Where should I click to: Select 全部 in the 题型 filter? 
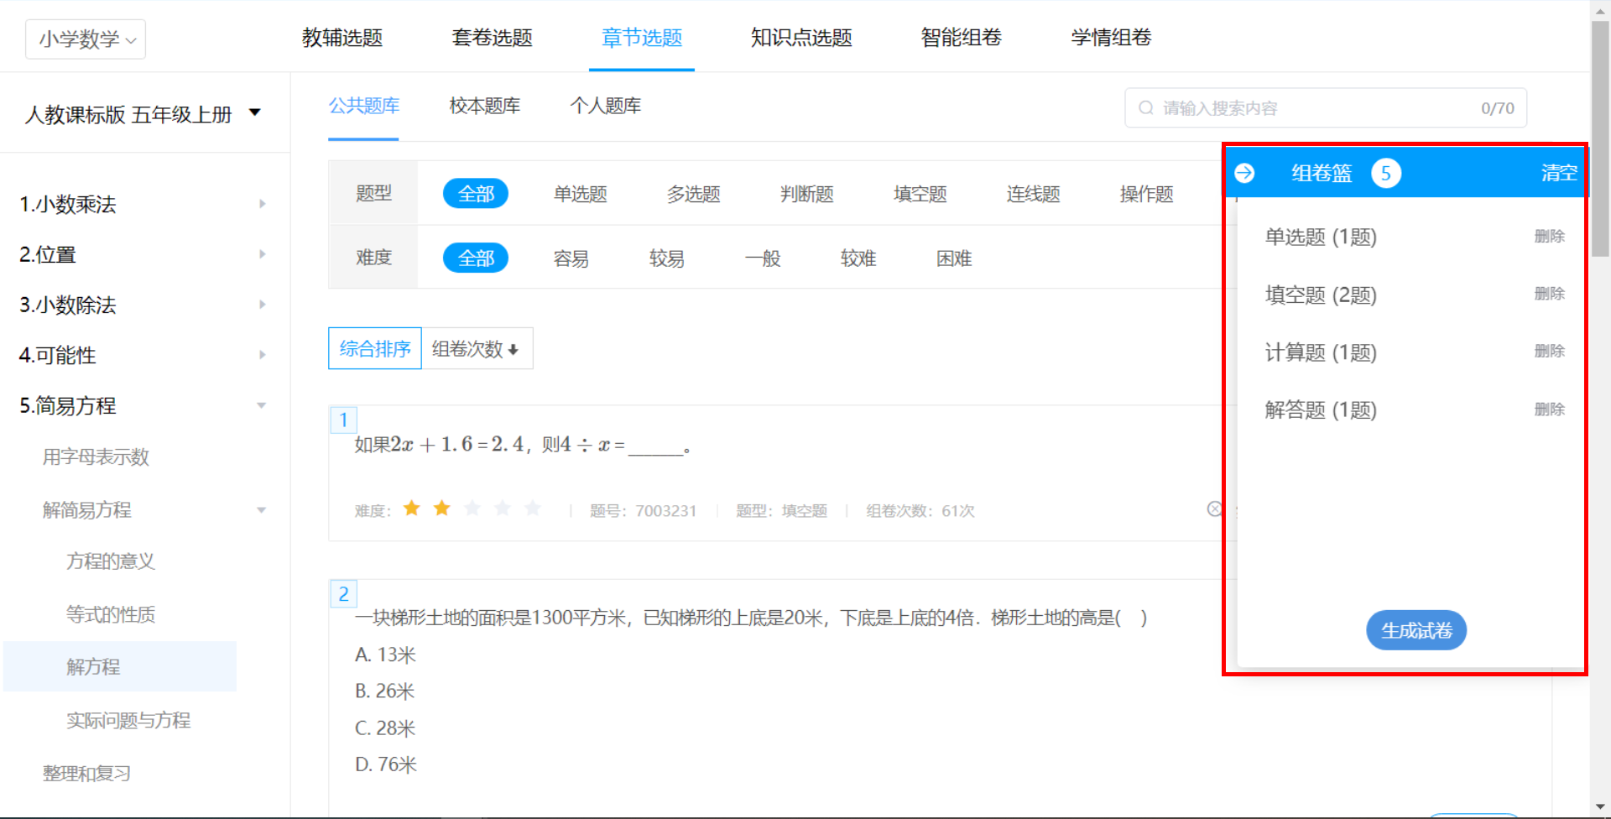(475, 194)
